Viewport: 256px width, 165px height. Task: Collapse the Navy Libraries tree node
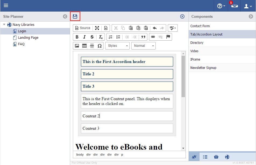(x=4, y=25)
